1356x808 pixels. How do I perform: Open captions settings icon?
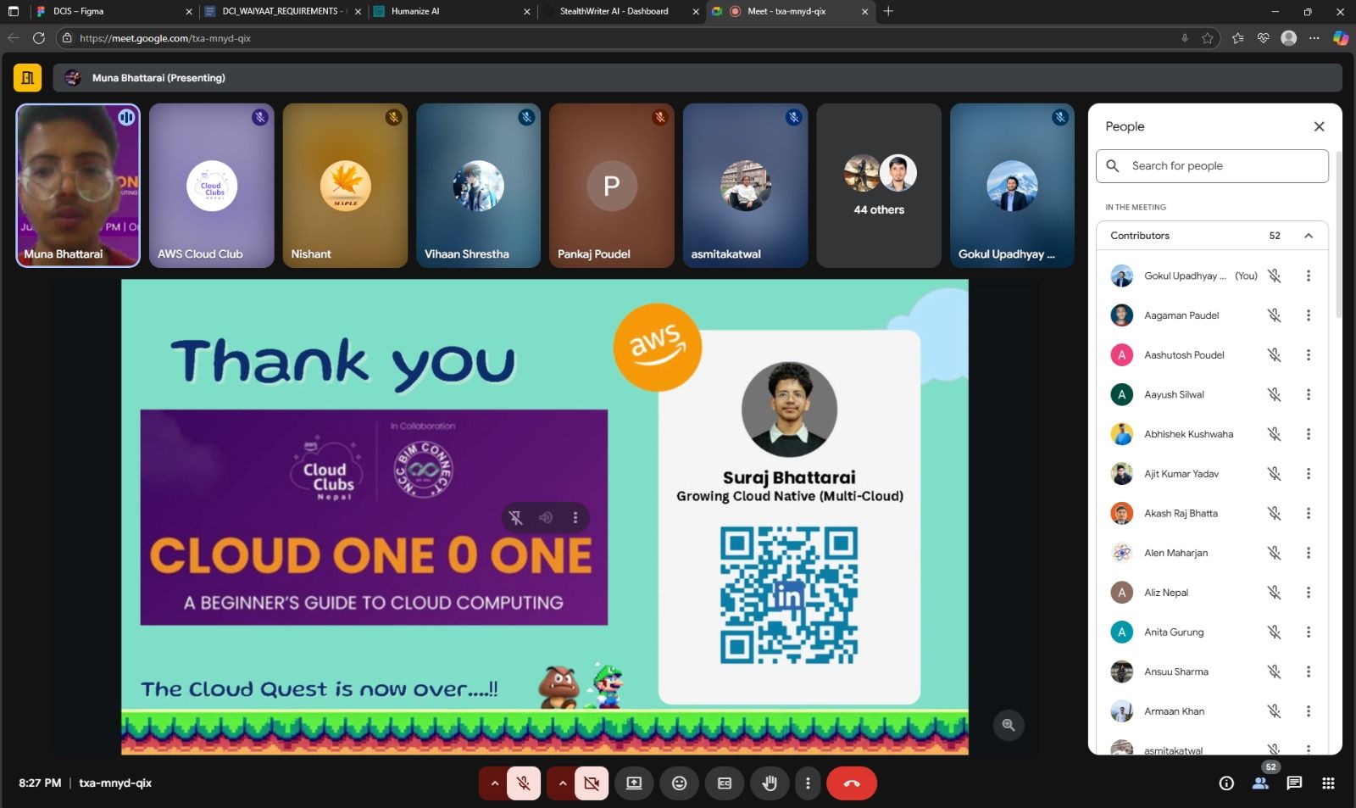click(724, 783)
